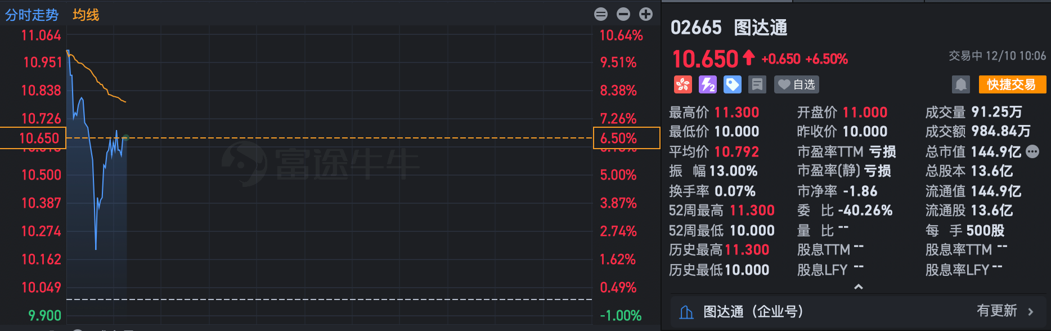Click the notification bell icon
This screenshot has height=331, width=1051.
click(961, 84)
